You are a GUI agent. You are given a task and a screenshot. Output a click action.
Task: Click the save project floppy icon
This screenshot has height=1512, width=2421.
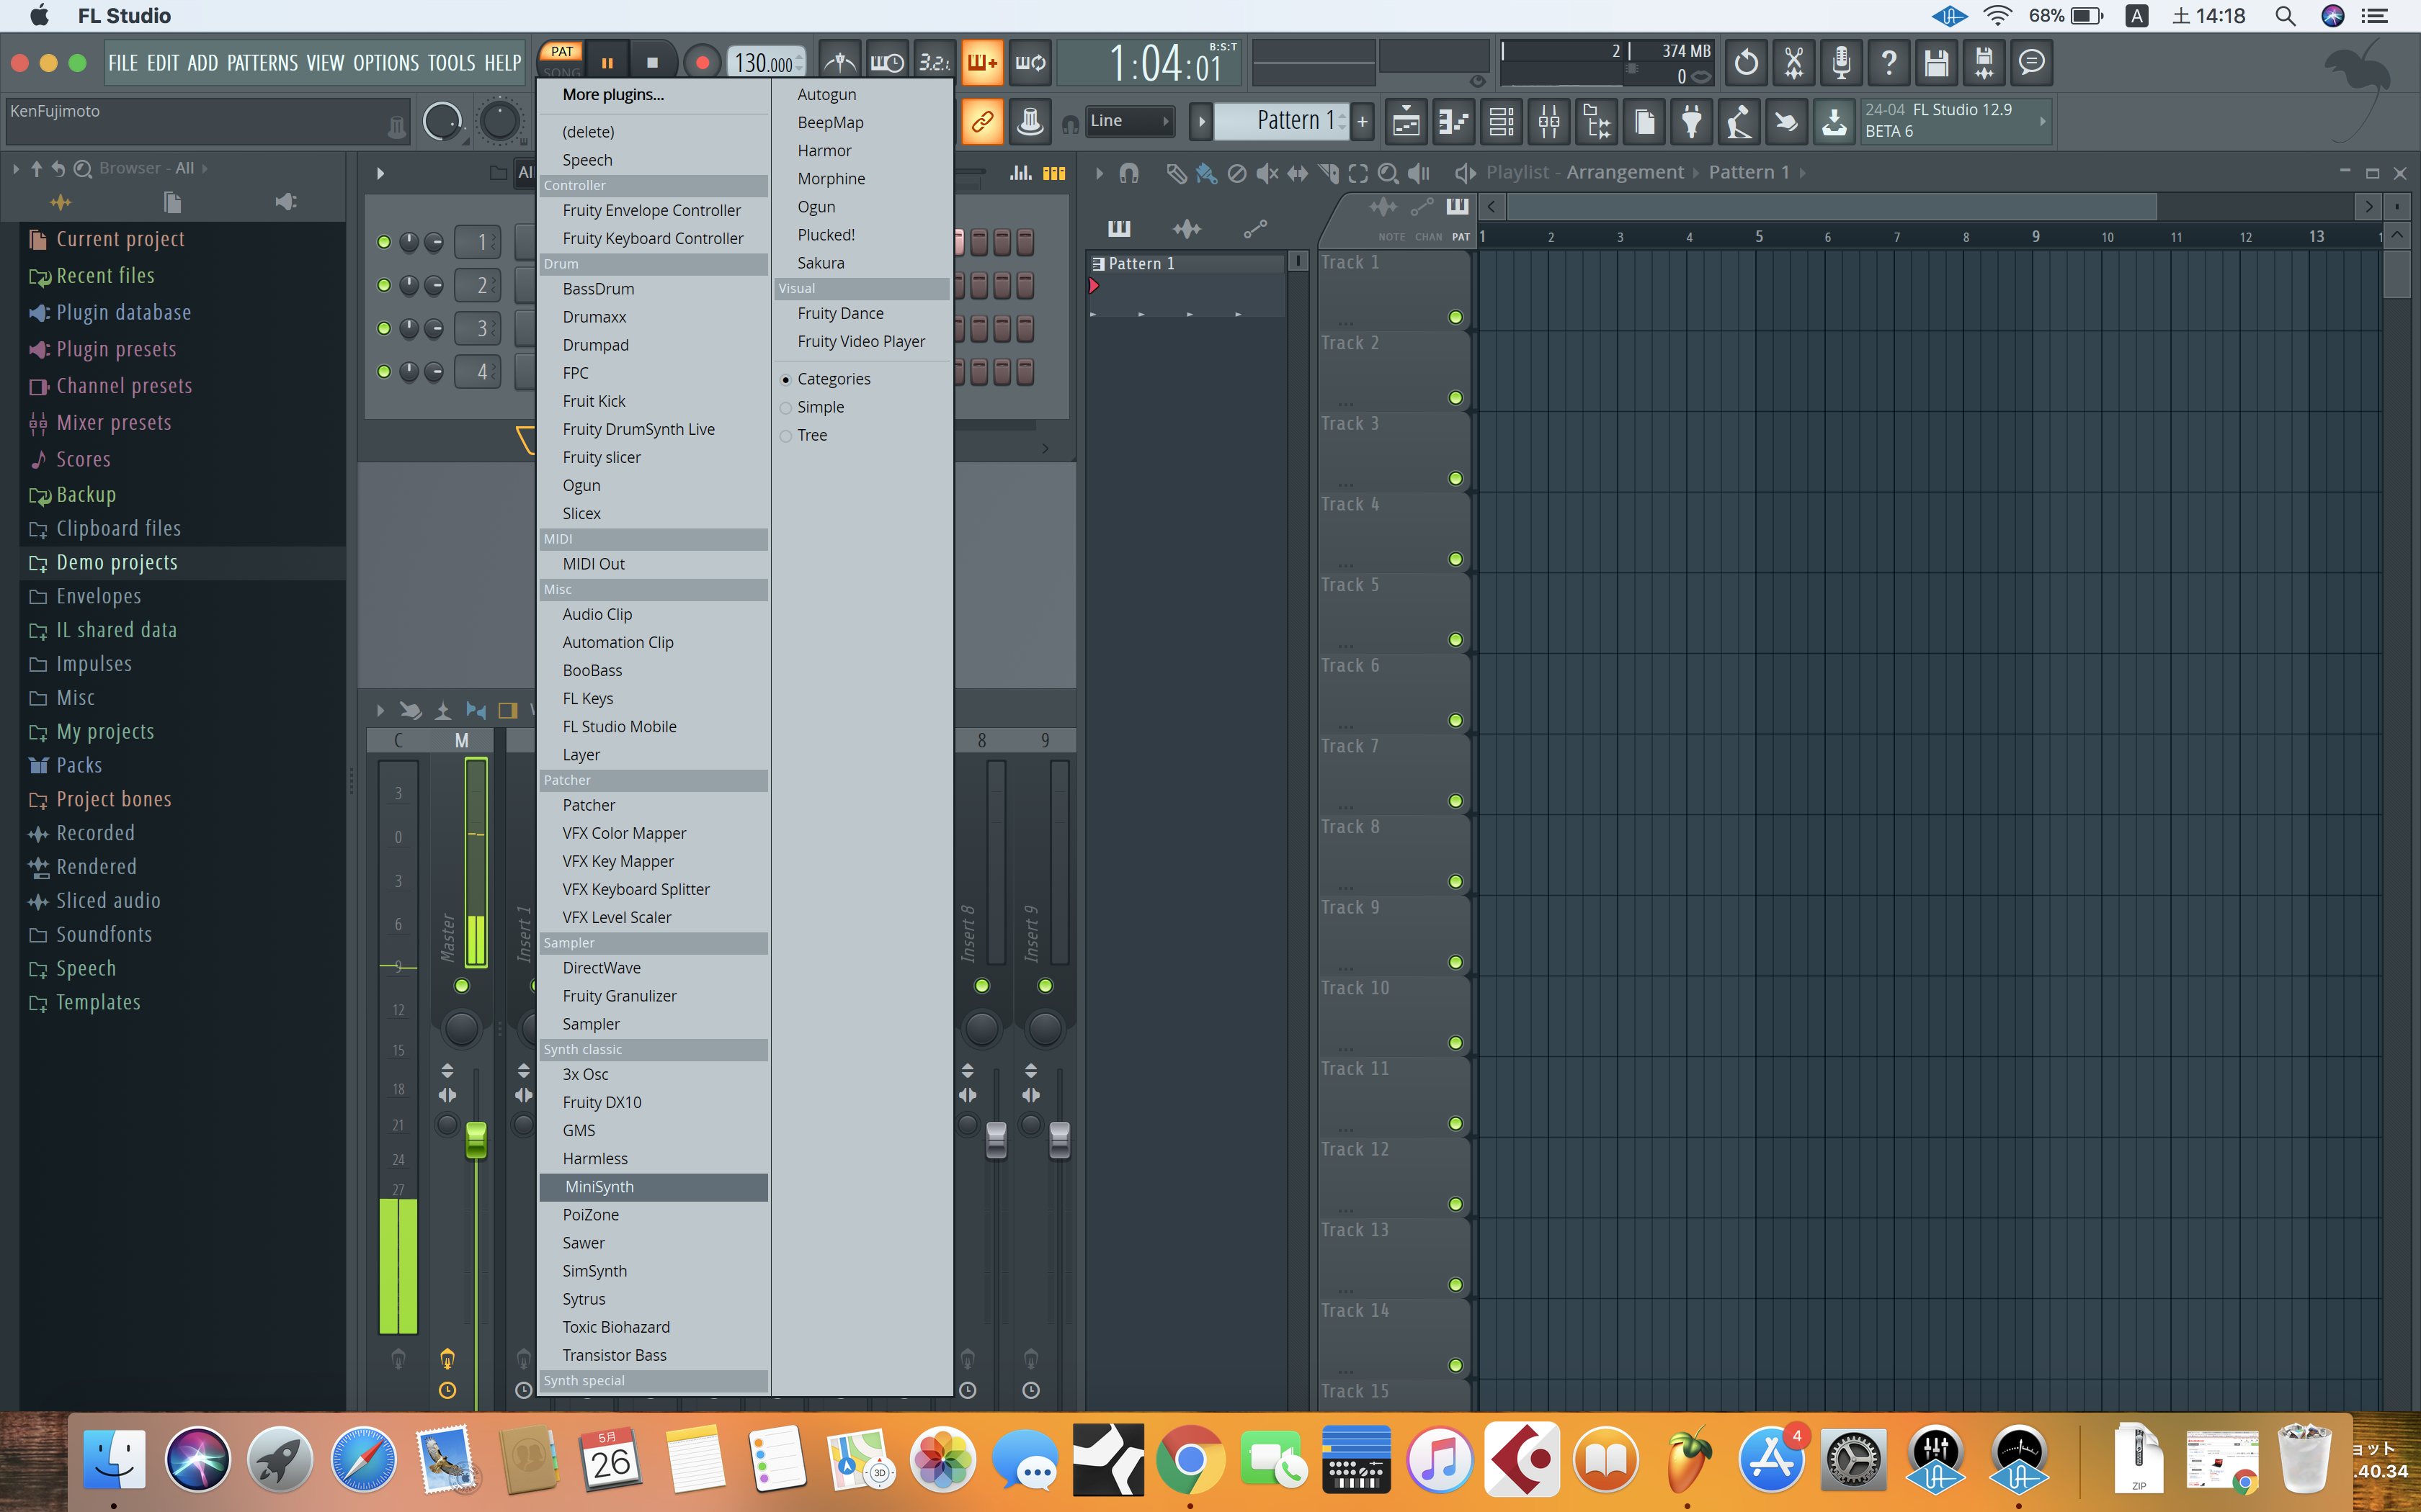(x=1936, y=63)
